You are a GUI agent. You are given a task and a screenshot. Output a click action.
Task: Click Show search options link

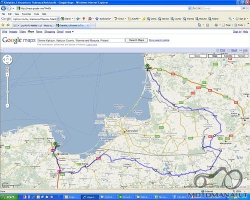159,40
